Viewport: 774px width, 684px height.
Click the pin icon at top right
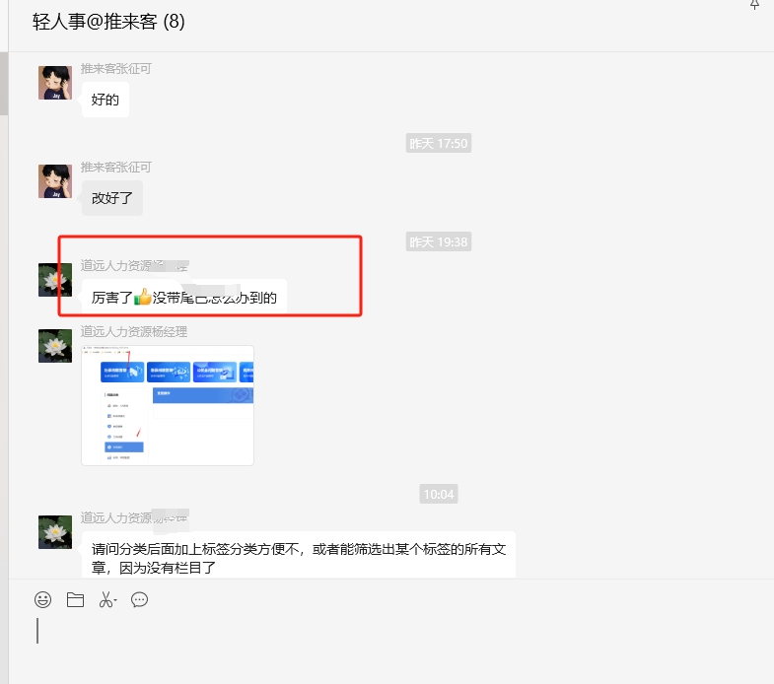pos(755,5)
